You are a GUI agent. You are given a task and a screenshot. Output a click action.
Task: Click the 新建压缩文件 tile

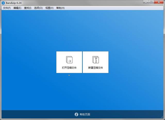96,62
